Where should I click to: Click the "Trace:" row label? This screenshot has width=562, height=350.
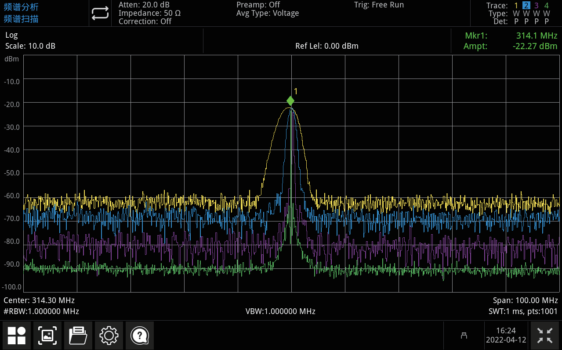point(497,6)
